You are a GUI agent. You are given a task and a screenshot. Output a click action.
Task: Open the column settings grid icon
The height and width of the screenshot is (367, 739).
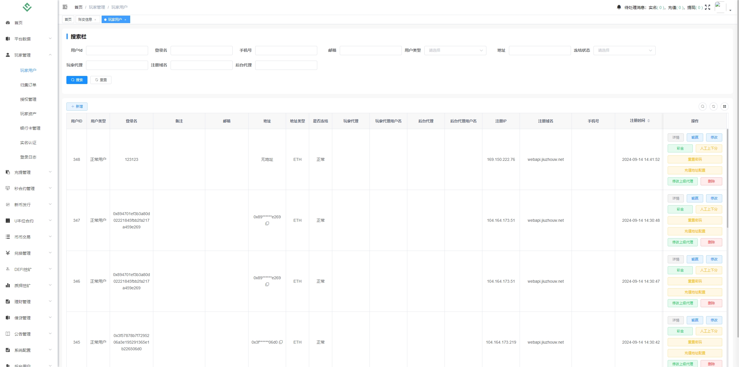pos(724,107)
